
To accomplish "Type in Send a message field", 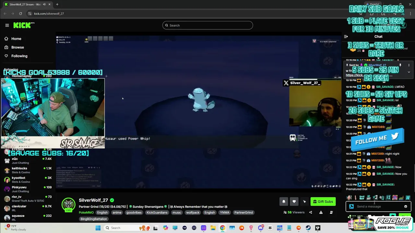I will (x=379, y=206).
